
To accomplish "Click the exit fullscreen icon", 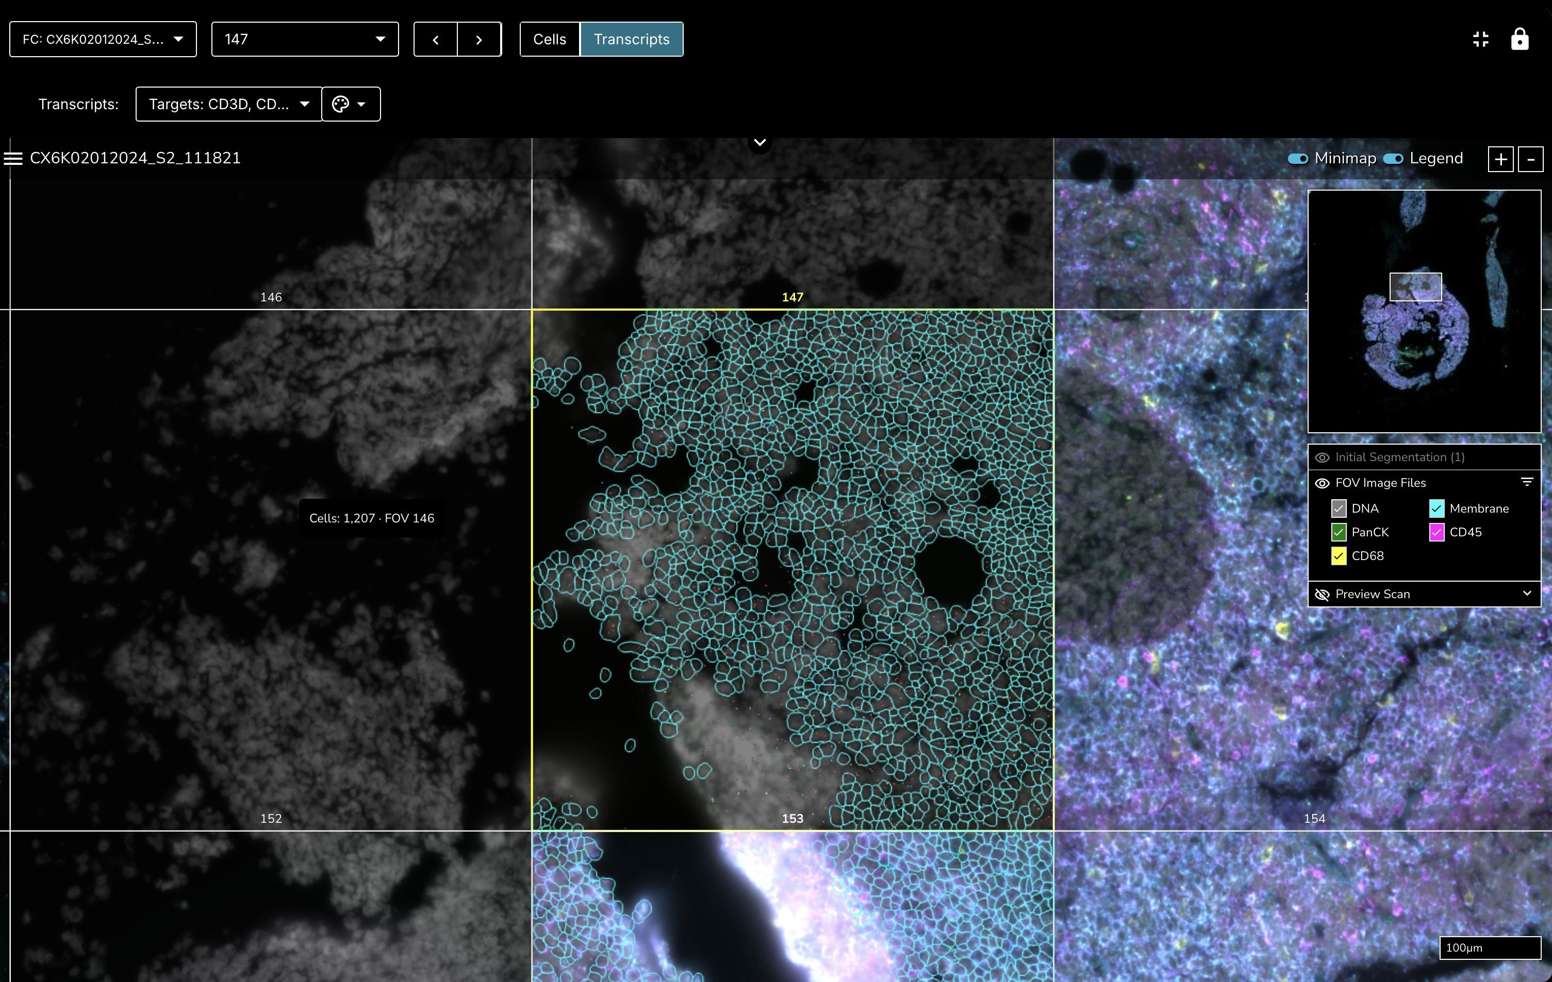I will pos(1480,39).
